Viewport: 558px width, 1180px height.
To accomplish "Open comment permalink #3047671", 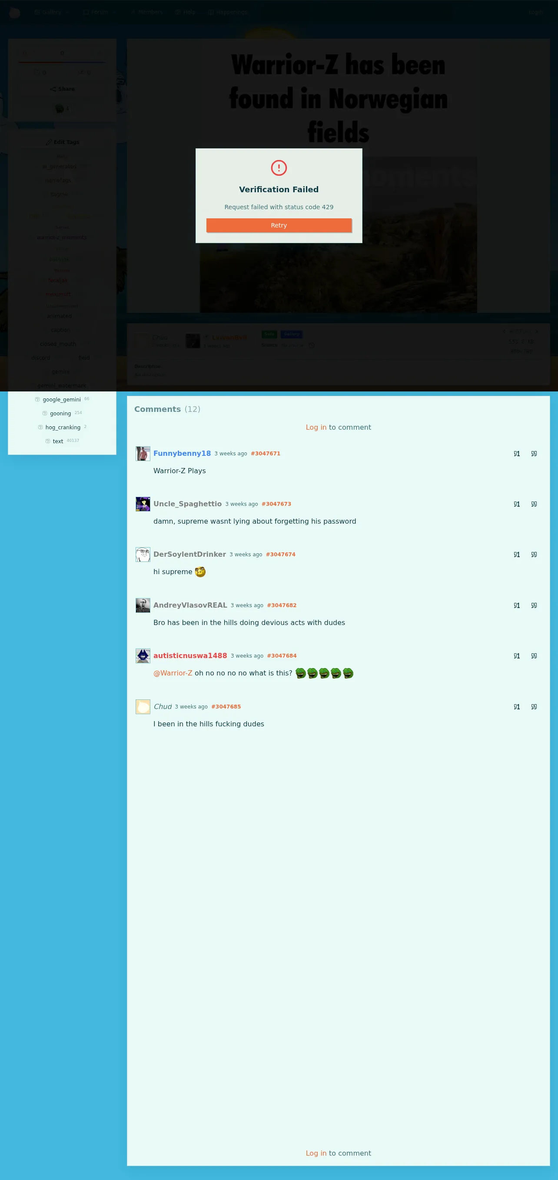I will [x=266, y=454].
